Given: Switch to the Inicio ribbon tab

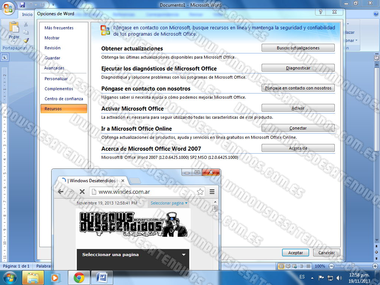Looking at the screenshot, I should 27,14.
